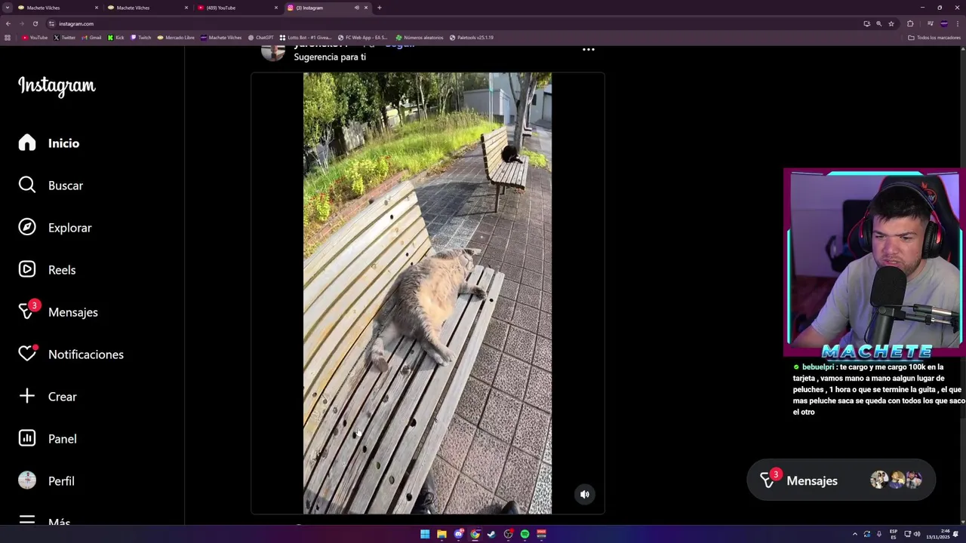Click the zoom magnifier icon in address bar
The width and height of the screenshot is (966, 543).
point(878,23)
